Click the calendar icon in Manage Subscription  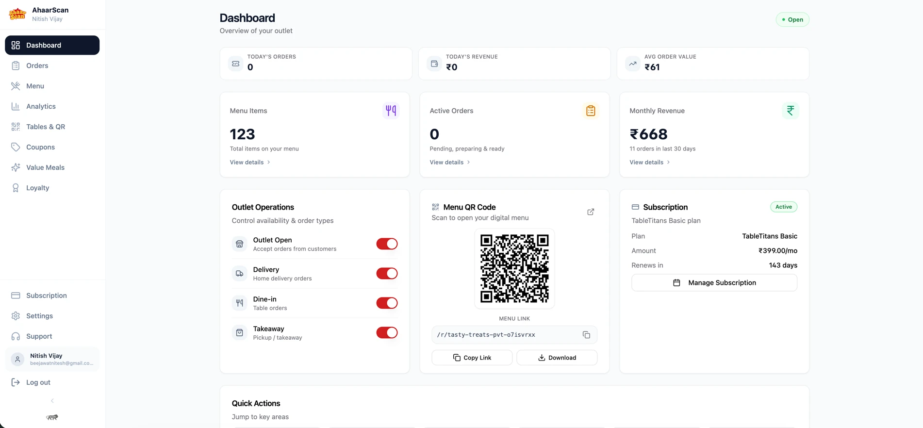(x=676, y=283)
